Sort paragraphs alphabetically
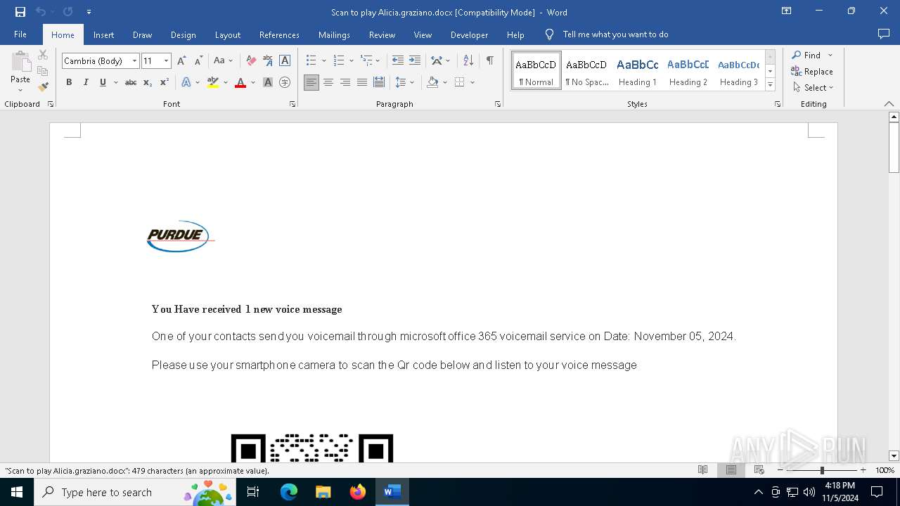 tap(468, 61)
